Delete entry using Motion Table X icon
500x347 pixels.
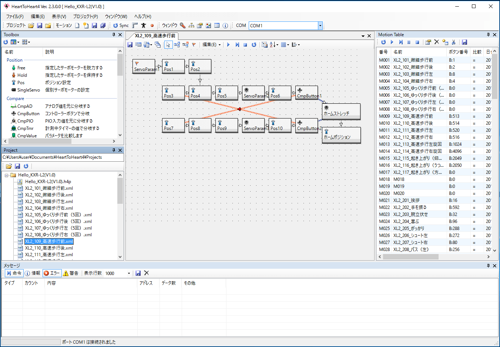click(437, 42)
